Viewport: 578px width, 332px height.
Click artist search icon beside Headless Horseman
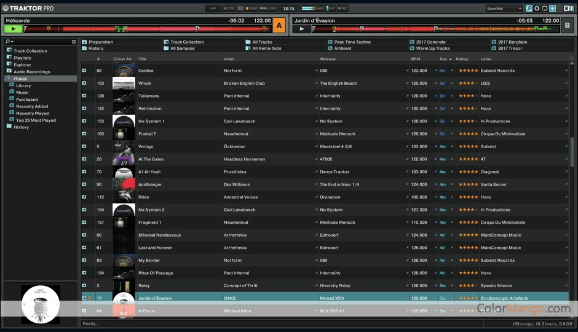tap(316, 159)
